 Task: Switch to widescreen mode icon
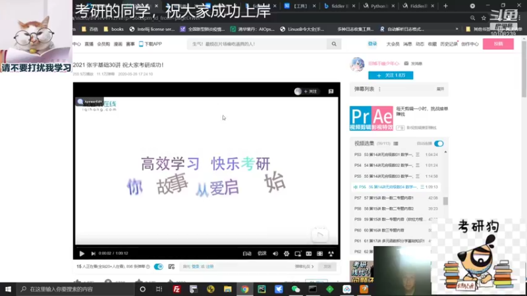coord(308,254)
